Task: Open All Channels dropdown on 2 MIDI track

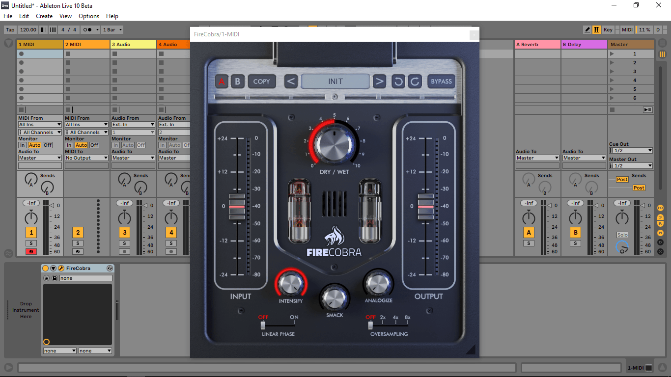Action: [86, 133]
